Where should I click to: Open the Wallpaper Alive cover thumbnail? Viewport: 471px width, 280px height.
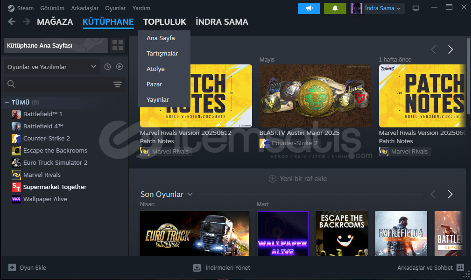point(283,233)
